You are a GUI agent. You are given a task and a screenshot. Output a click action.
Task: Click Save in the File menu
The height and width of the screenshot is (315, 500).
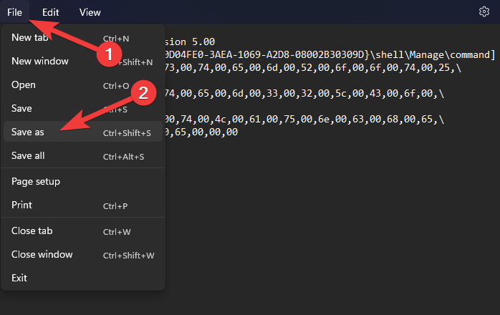point(21,109)
